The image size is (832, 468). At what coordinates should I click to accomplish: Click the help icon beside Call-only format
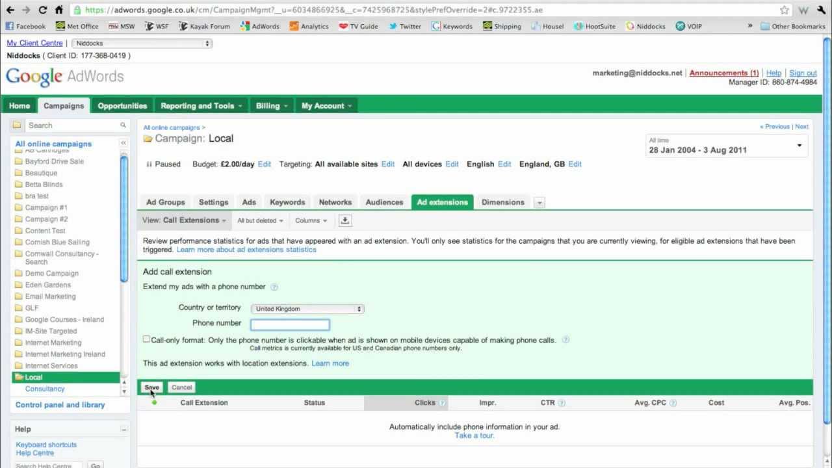565,339
